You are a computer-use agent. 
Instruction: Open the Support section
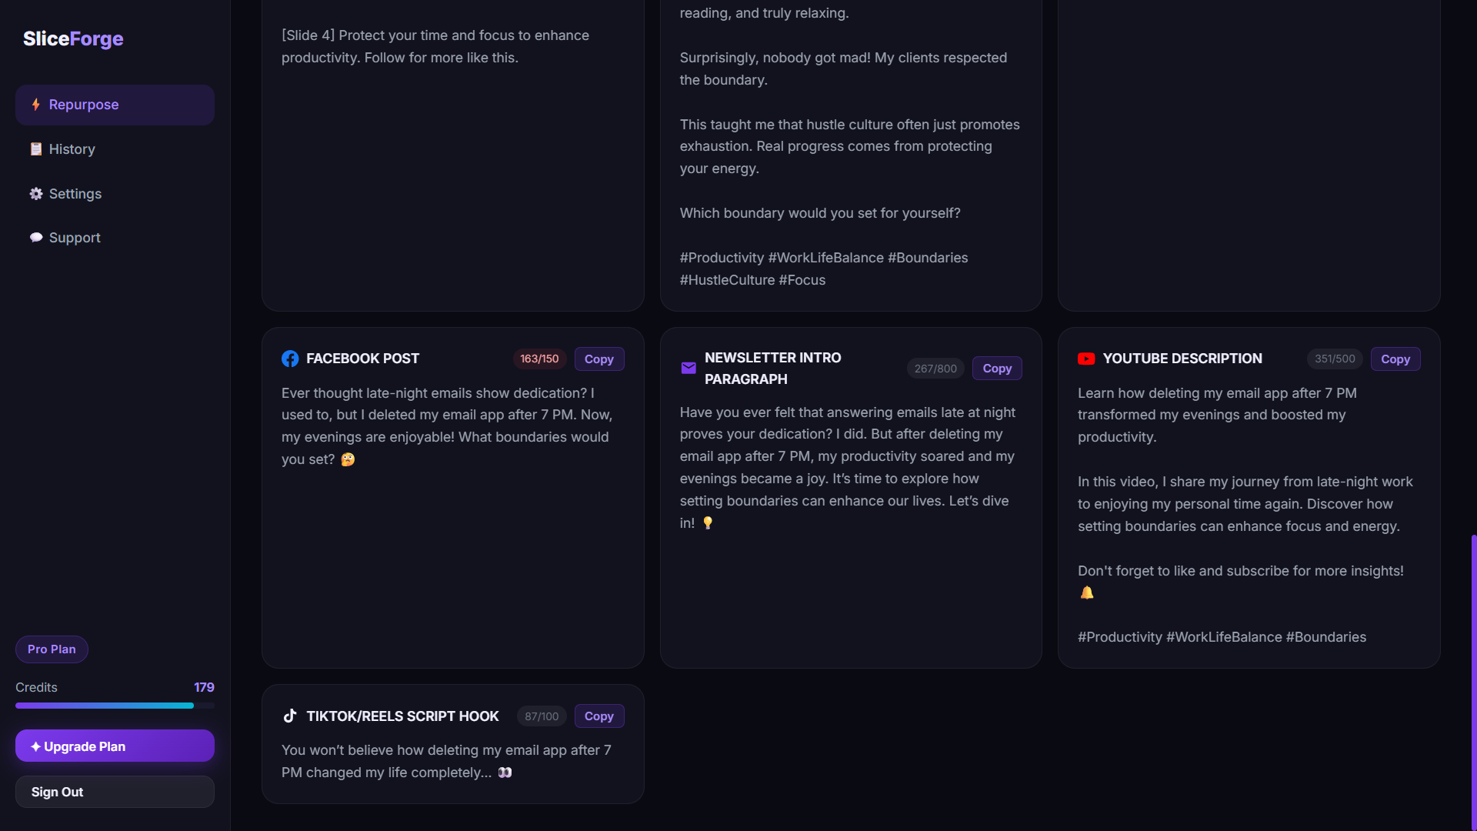click(75, 238)
